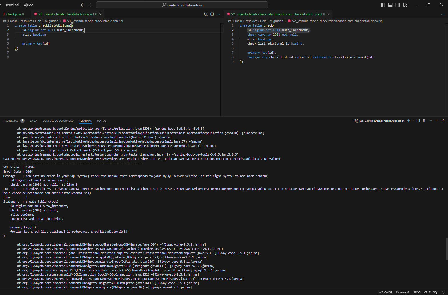Select the SQL language mode status

435,292
